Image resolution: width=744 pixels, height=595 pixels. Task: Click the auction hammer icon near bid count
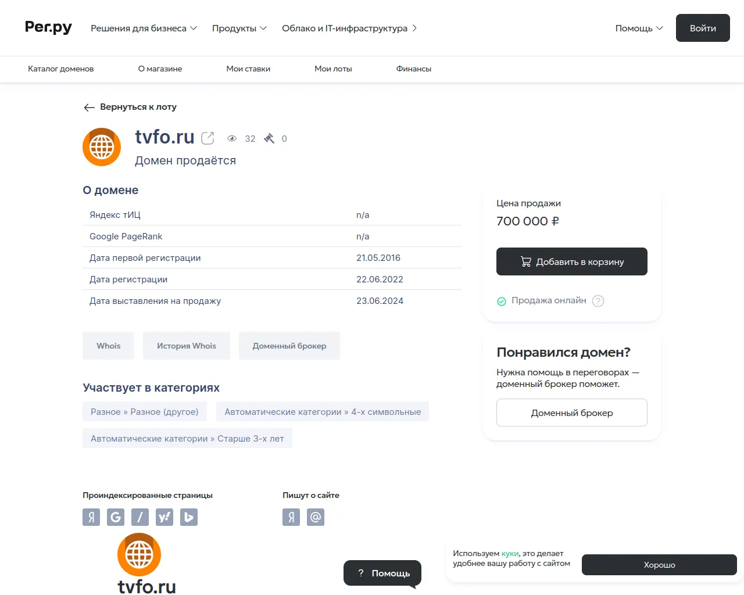coord(269,138)
